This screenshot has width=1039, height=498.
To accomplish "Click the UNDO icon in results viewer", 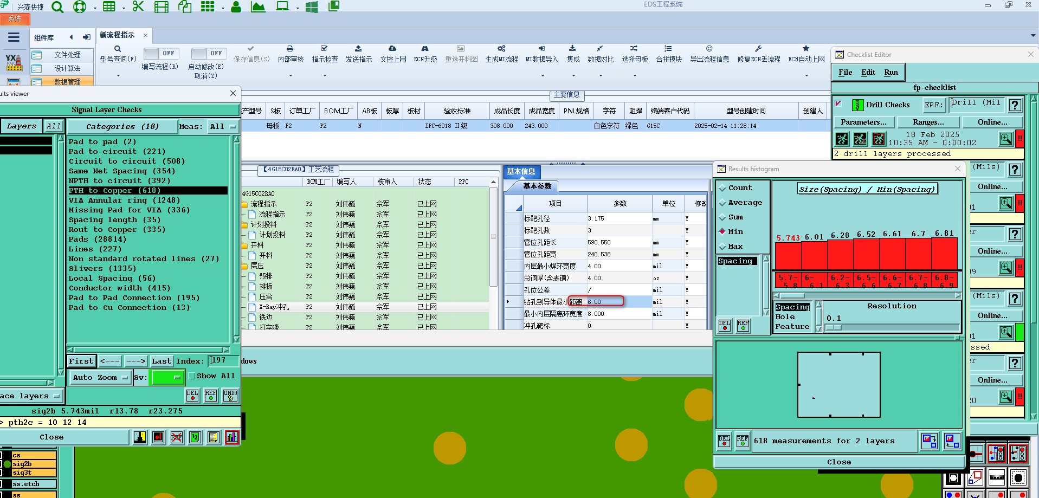I will [x=230, y=396].
